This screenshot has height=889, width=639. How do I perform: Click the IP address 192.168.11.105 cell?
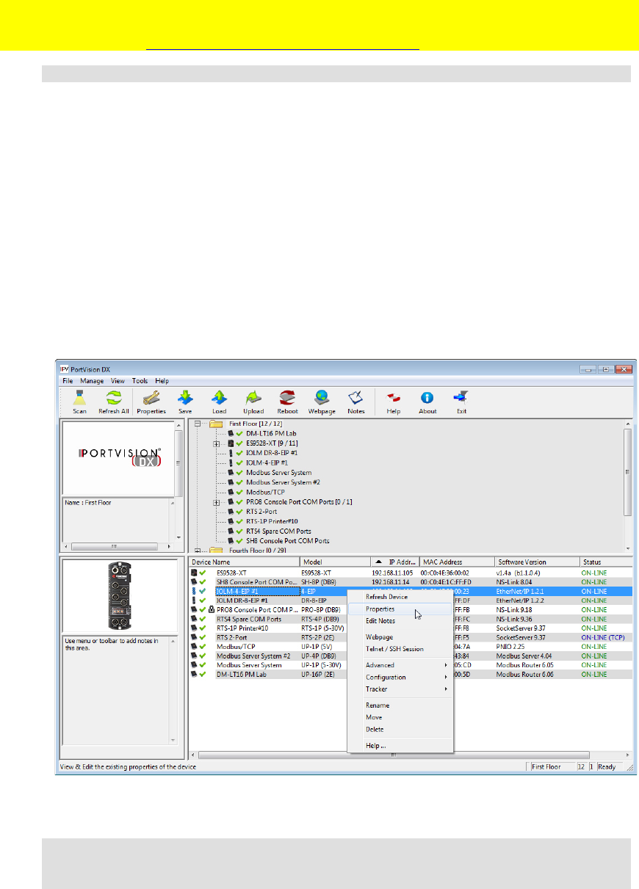(x=393, y=572)
